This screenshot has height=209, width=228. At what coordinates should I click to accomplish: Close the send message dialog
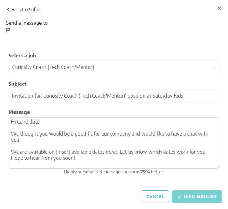tap(219, 8)
